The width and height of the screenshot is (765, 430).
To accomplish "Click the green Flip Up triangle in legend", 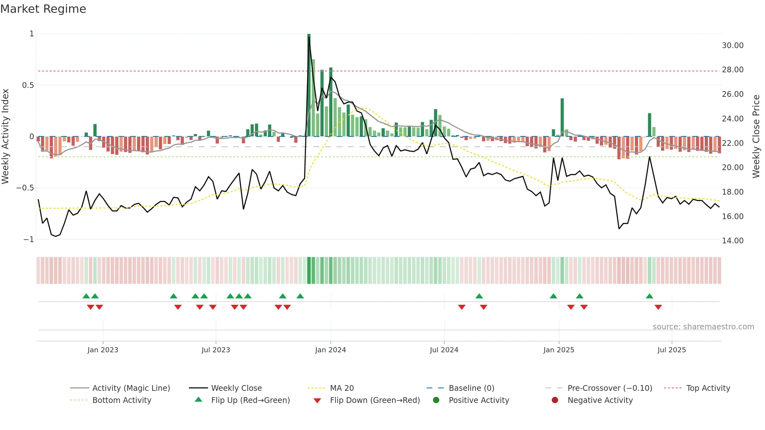I will click(x=199, y=399).
